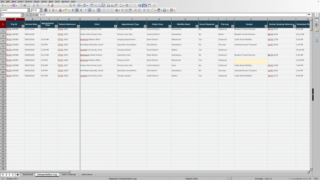Click the Find and Replace icon
The image size is (320, 180).
tap(70, 5)
